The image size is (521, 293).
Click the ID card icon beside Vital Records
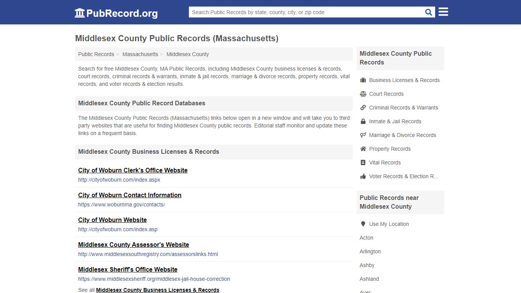tap(363, 163)
